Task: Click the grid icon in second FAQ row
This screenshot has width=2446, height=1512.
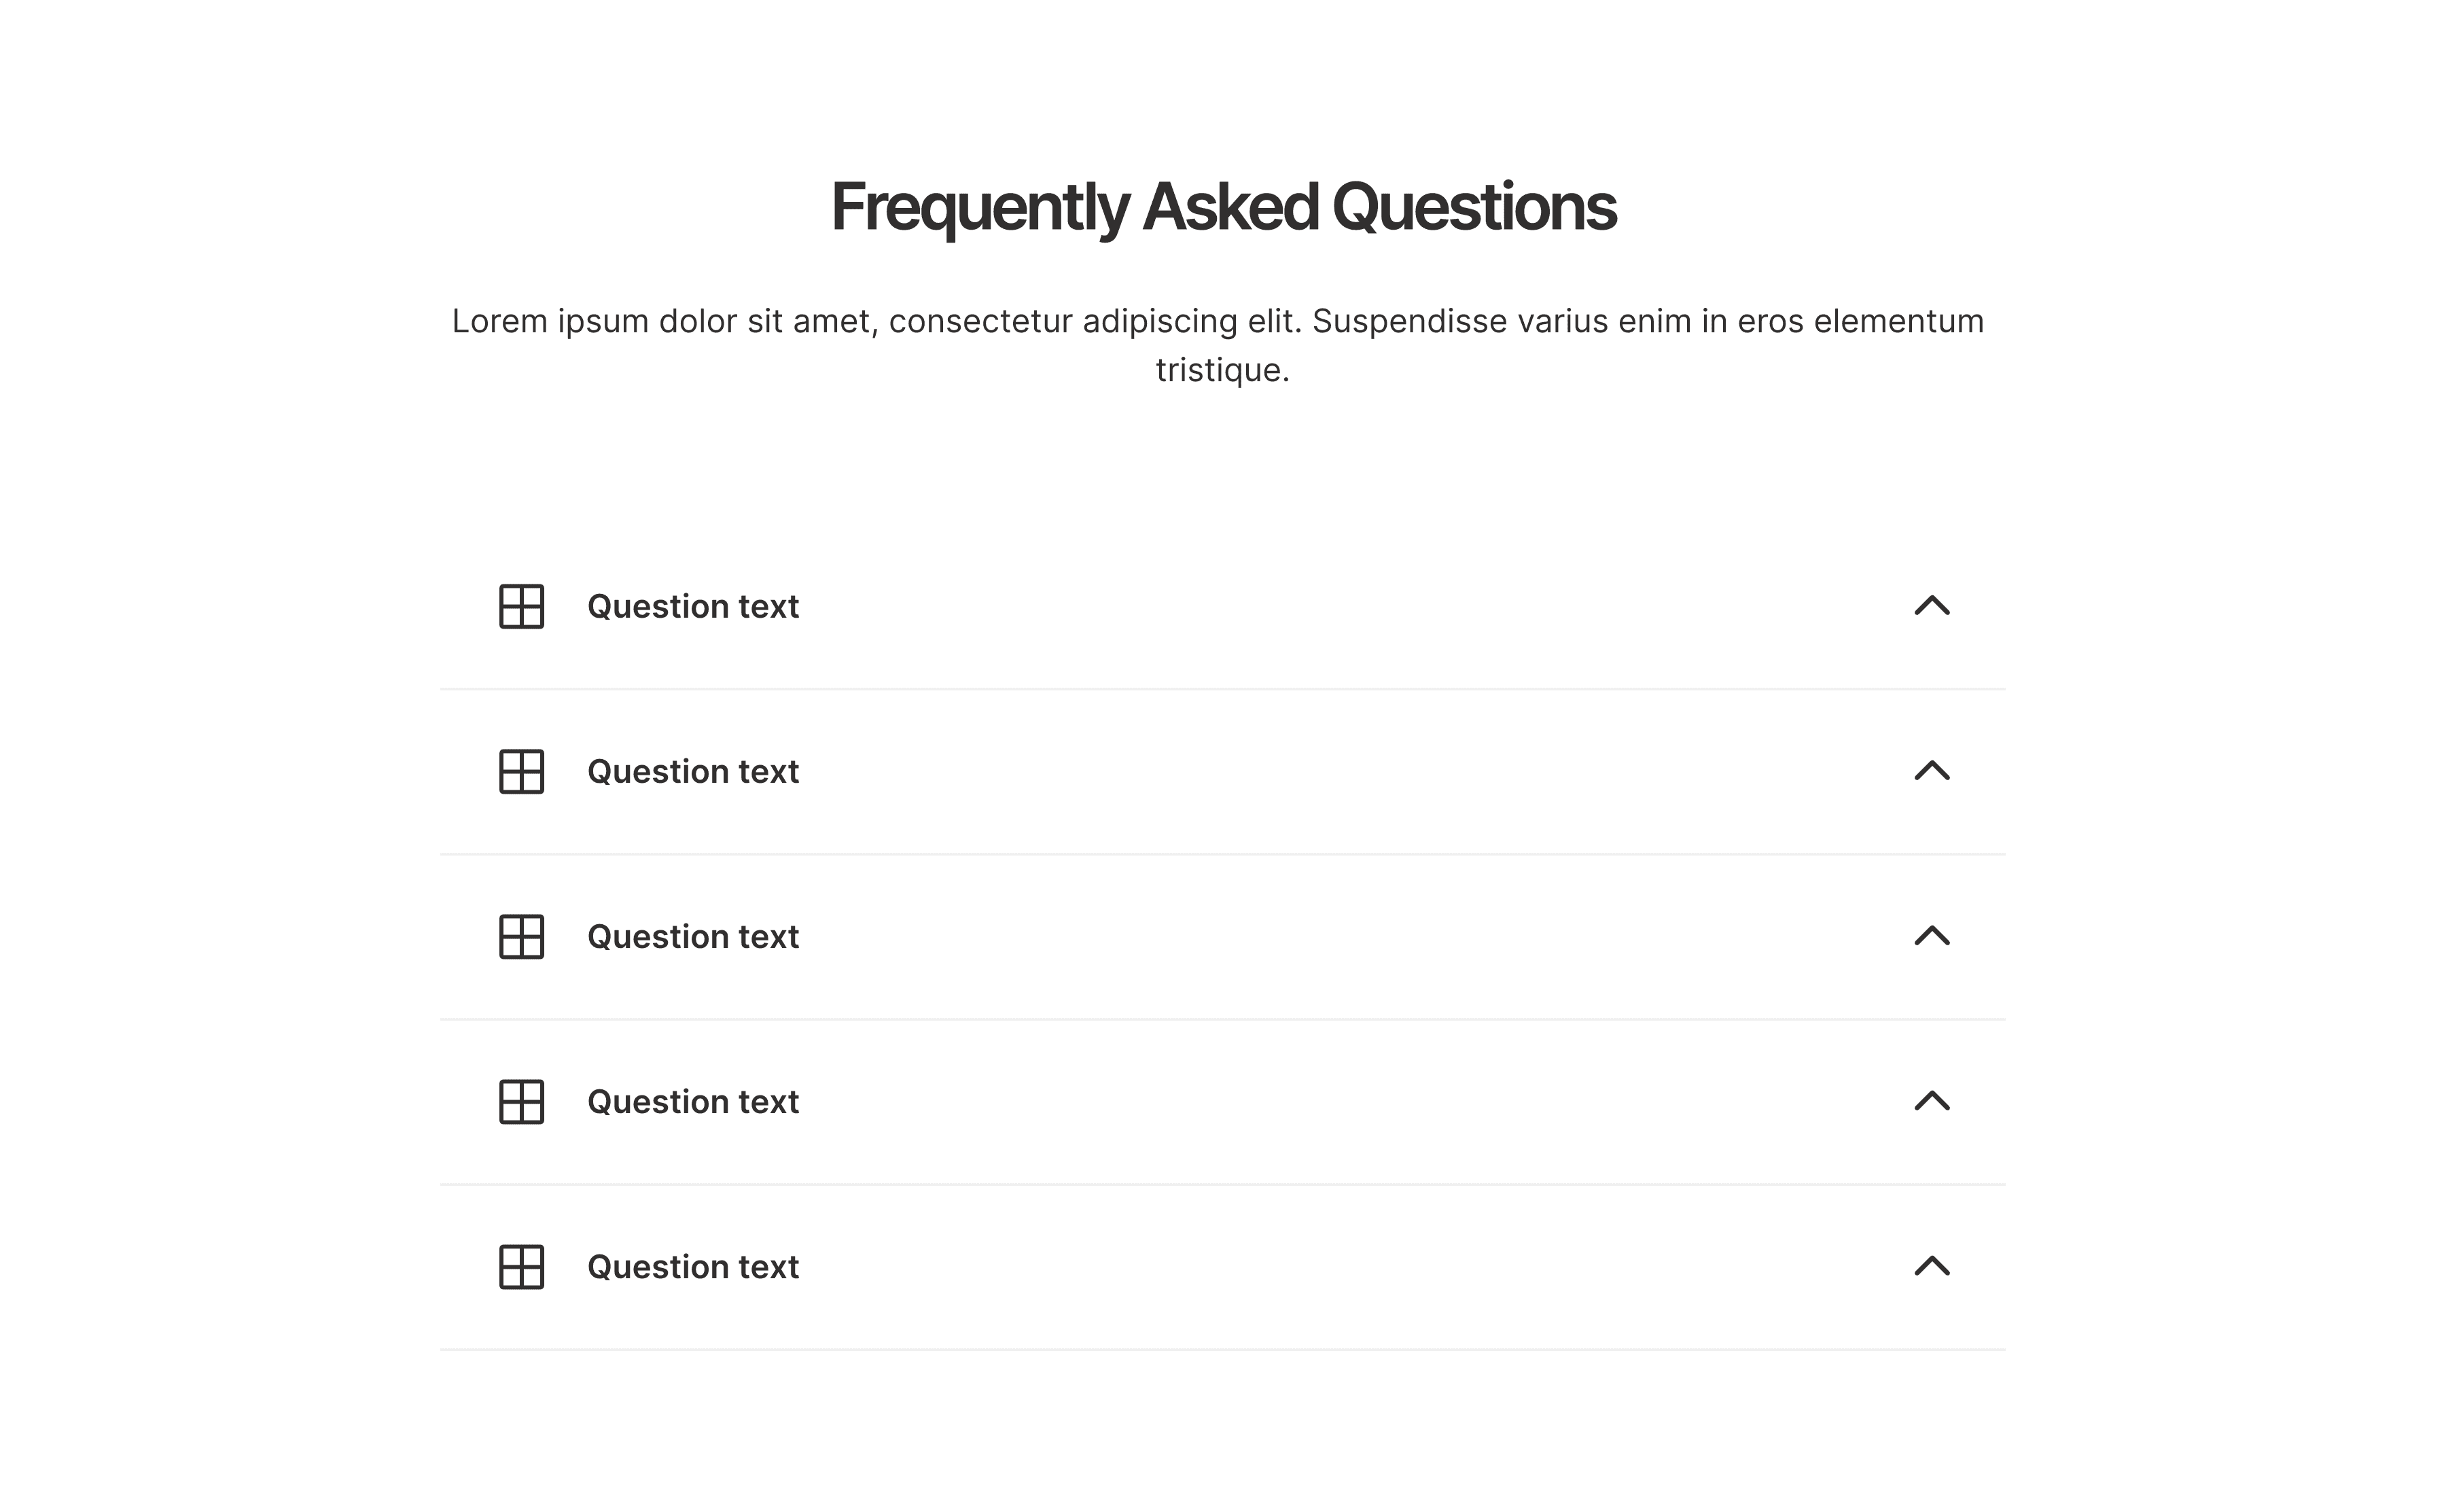Action: (522, 771)
